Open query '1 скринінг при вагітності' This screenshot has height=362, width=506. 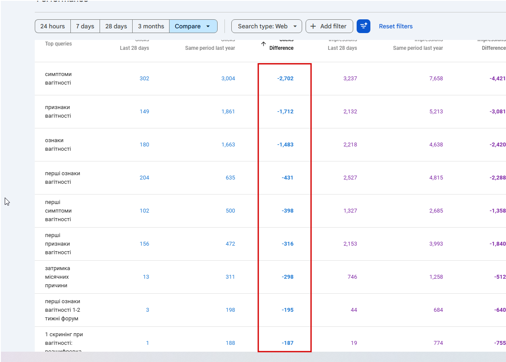pyautogui.click(x=64, y=342)
